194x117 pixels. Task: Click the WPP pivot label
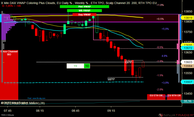pos(111,79)
